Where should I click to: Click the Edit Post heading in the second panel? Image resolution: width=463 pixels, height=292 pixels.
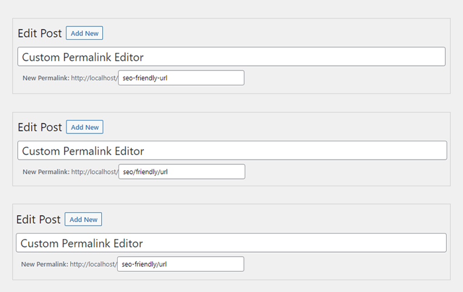click(x=39, y=127)
